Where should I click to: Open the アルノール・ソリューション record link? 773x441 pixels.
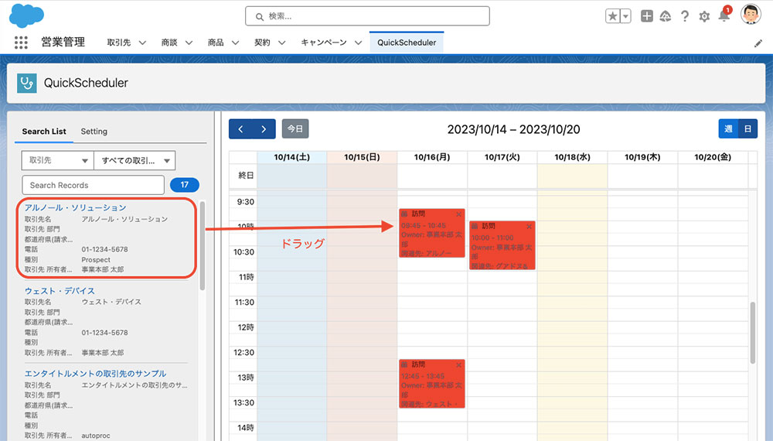tap(76, 207)
